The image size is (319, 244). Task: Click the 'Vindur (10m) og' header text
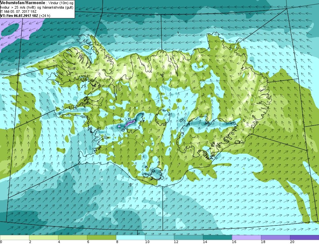click(x=60, y=3)
